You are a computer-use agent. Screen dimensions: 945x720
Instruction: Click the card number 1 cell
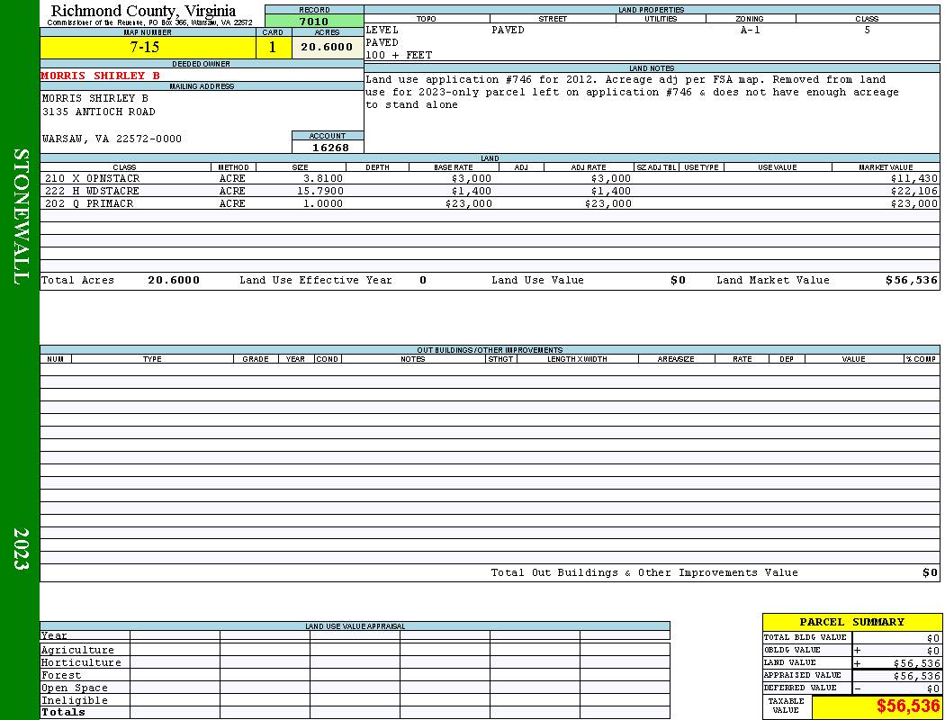tap(273, 47)
